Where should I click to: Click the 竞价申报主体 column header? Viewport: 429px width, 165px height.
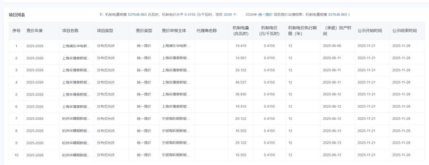174,31
